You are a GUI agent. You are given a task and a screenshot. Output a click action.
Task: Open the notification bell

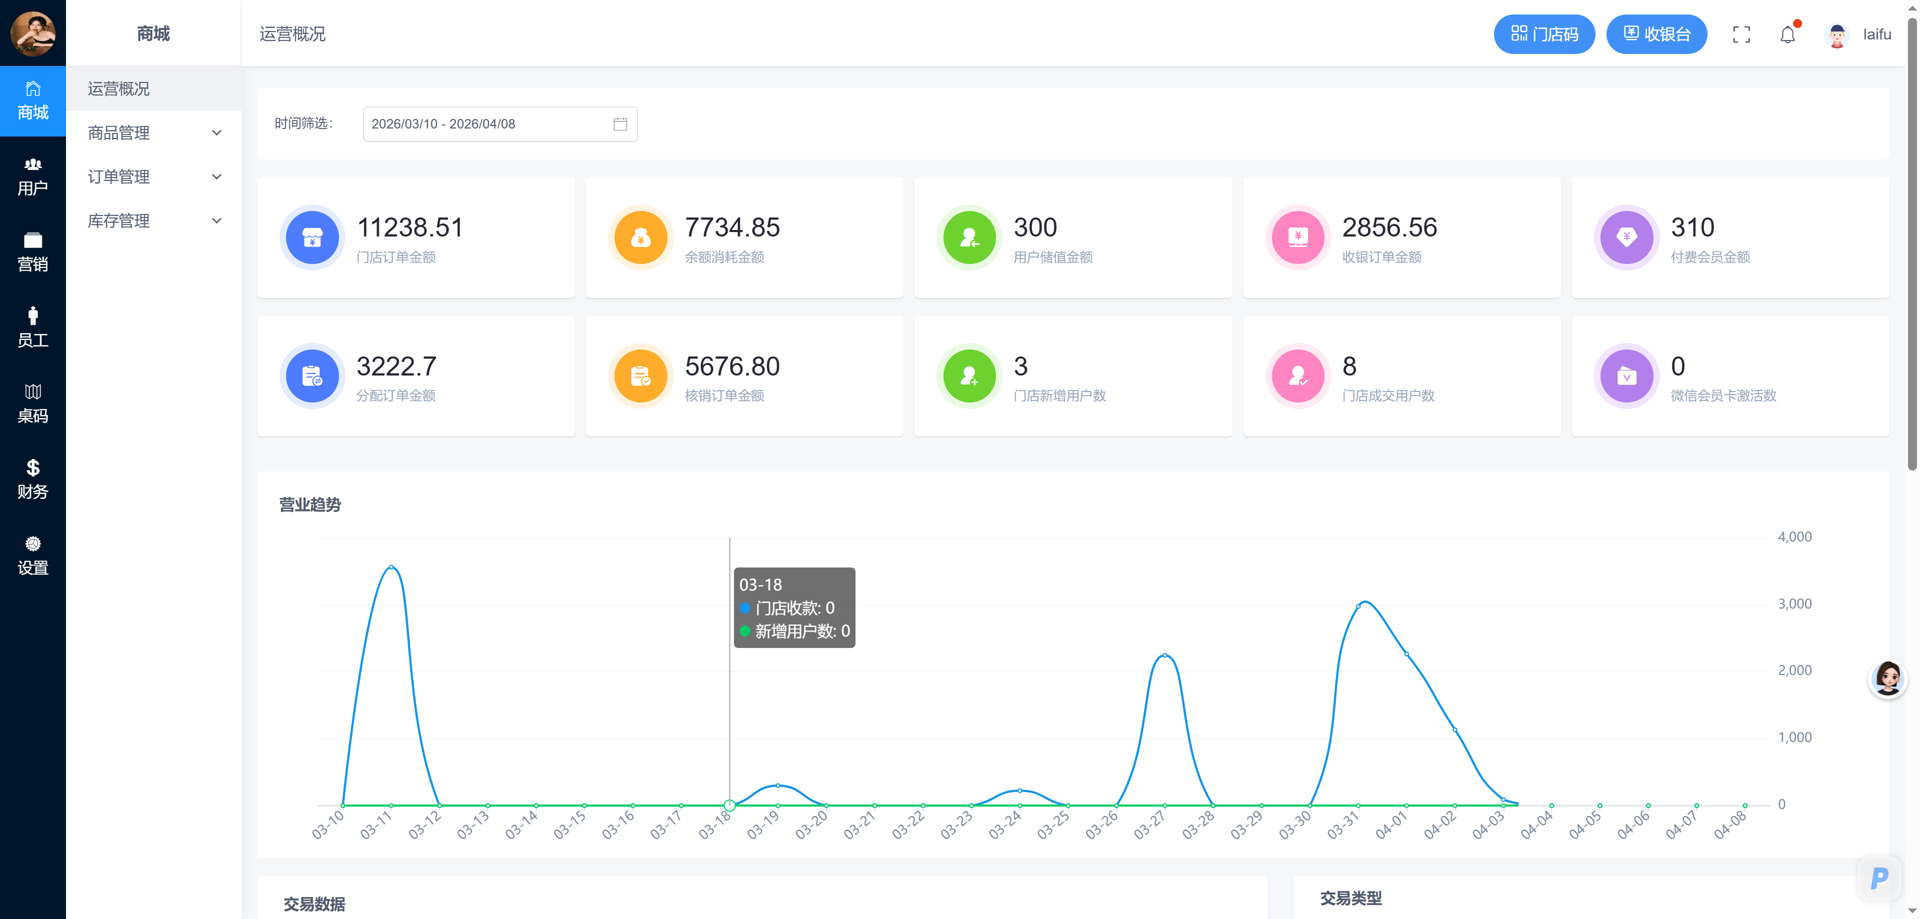(1788, 34)
